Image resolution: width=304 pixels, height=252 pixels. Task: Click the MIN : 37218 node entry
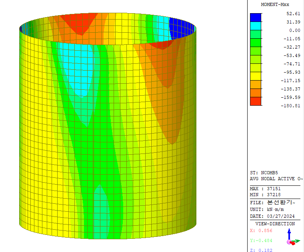click(x=265, y=195)
